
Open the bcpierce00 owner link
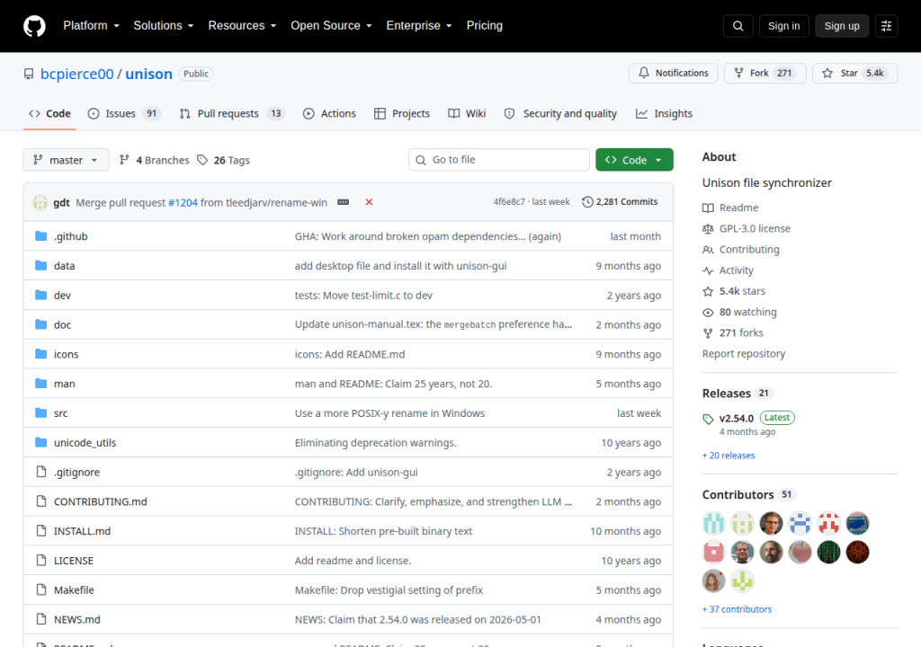(76, 74)
